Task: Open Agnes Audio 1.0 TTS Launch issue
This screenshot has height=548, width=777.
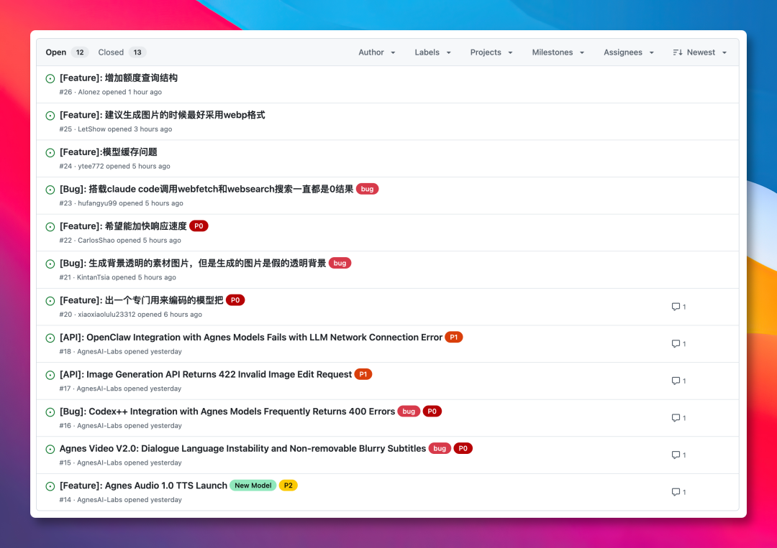Action: coord(143,486)
